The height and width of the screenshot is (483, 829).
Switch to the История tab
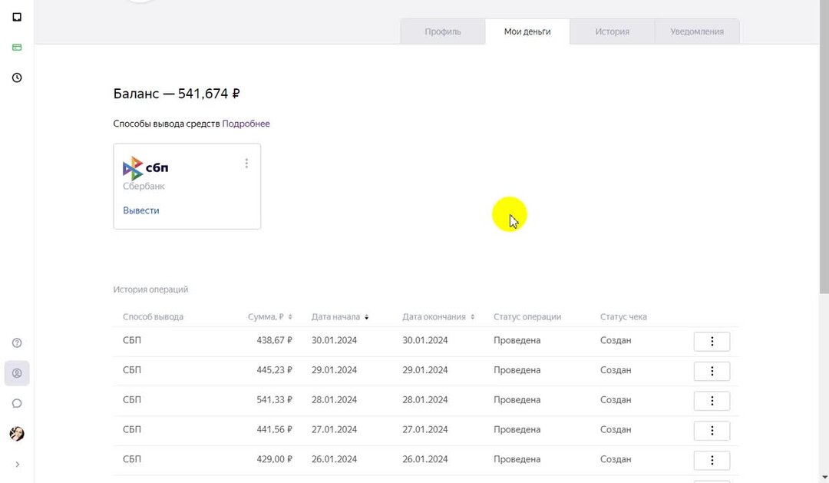click(x=613, y=31)
